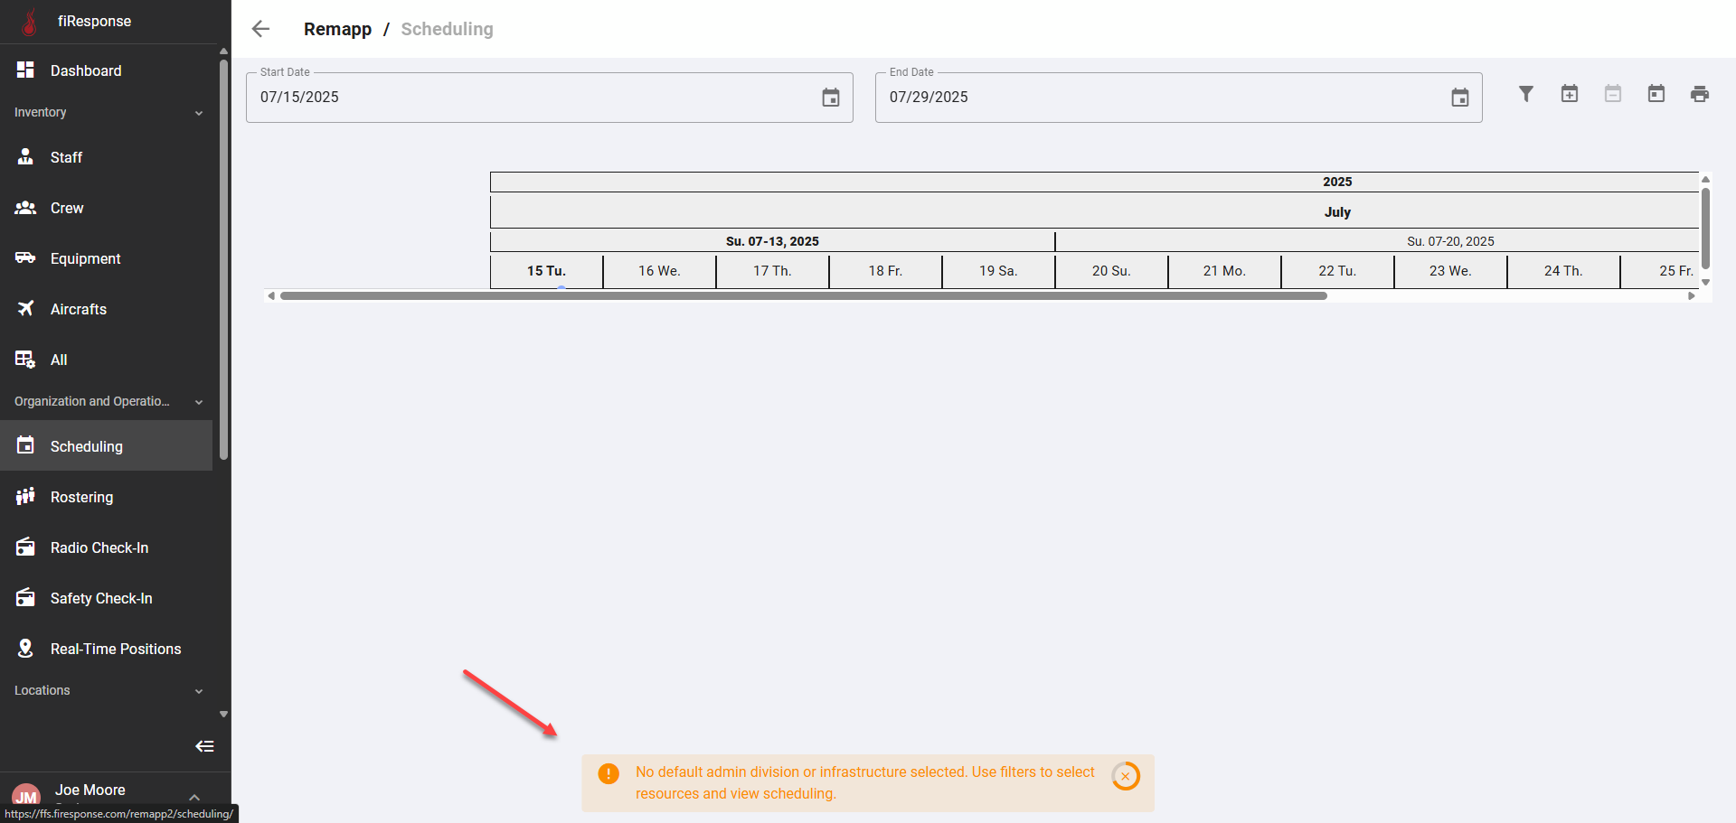The width and height of the screenshot is (1736, 823).
Task: Collapse the Organization and Operations section
Action: coord(199,402)
